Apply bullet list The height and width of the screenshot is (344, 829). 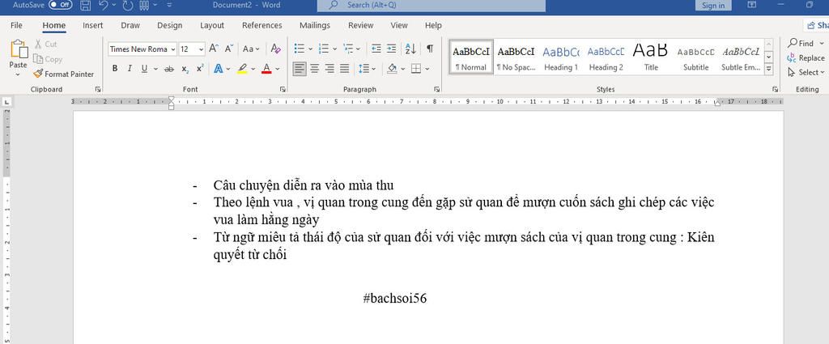300,49
